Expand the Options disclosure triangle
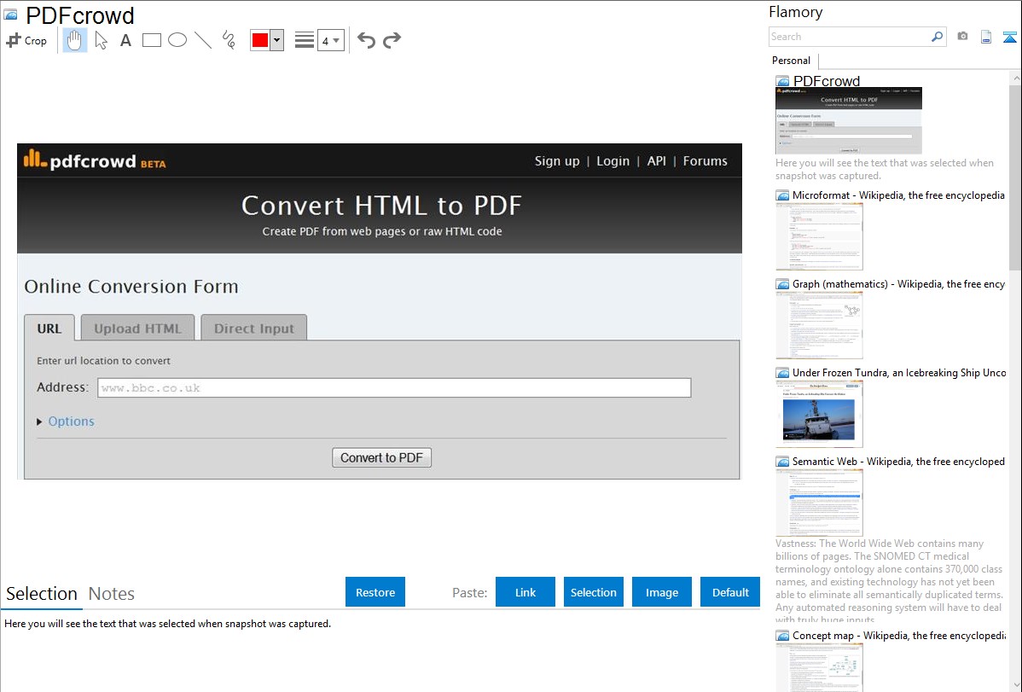 40,422
